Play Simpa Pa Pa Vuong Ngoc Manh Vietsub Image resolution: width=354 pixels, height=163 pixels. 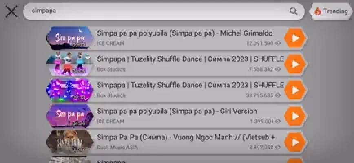coord(295,142)
